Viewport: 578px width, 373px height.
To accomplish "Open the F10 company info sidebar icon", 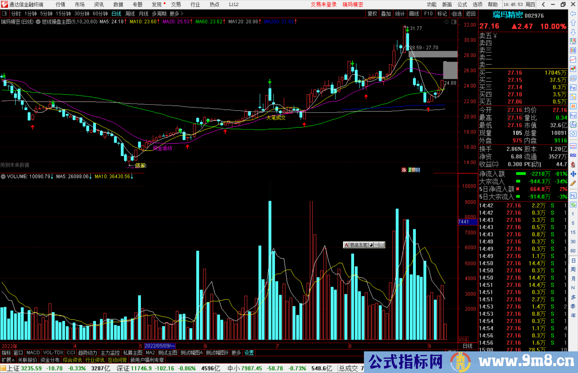I will pyautogui.click(x=573, y=88).
